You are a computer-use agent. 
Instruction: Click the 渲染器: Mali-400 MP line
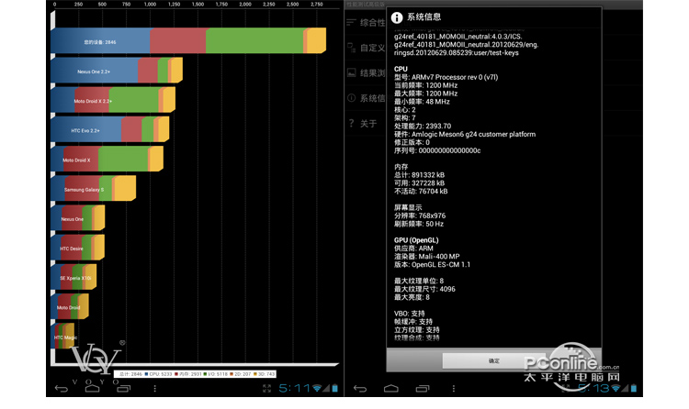426,256
